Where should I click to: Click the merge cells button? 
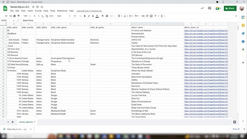pos(112,16)
